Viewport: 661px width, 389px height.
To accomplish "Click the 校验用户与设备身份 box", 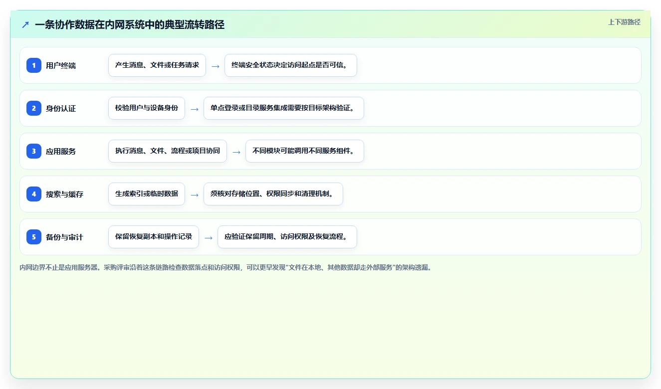I will [x=147, y=108].
